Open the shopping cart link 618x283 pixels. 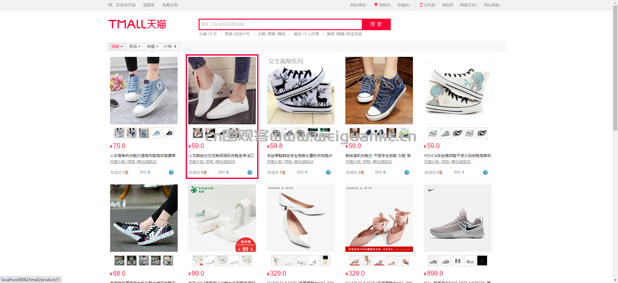click(382, 5)
